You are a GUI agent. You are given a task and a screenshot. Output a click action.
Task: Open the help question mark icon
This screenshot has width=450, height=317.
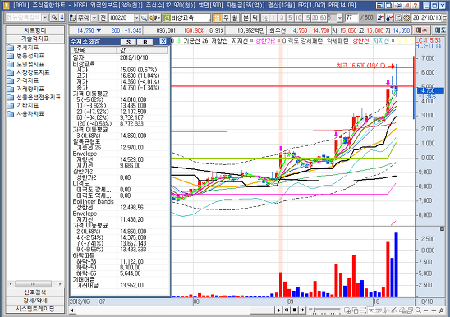click(x=416, y=6)
